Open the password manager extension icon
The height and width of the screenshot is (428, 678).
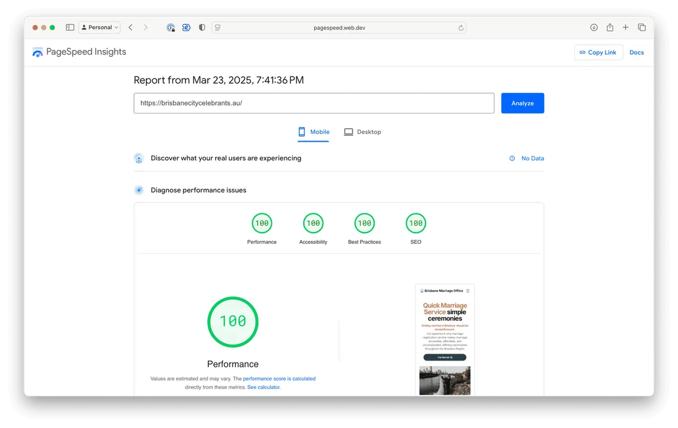pyautogui.click(x=171, y=27)
